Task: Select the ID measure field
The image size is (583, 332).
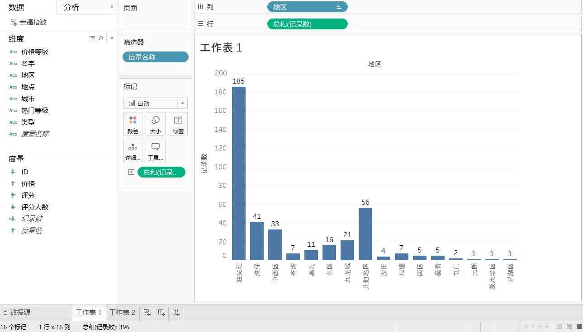Action: [x=25, y=172]
